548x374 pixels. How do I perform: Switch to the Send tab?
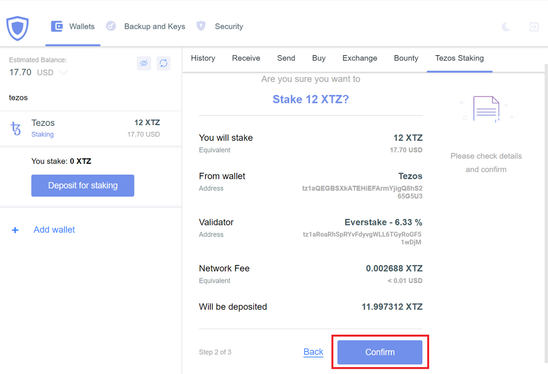pyautogui.click(x=286, y=58)
